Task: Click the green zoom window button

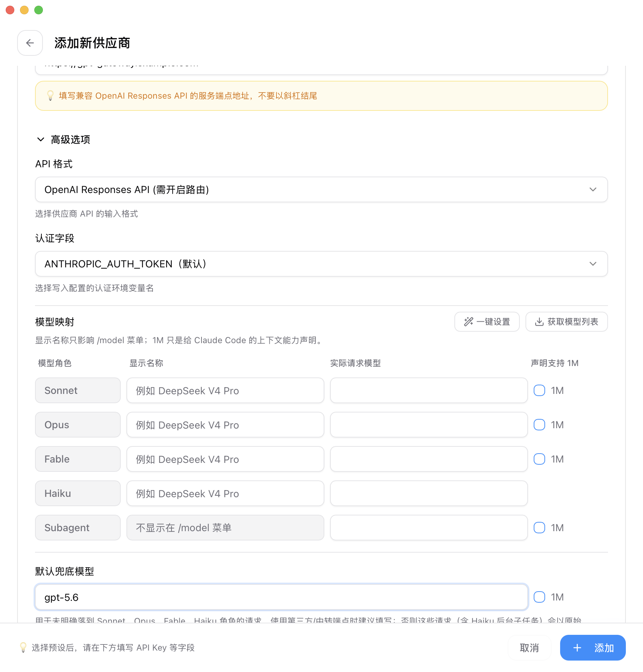Action: pos(39,10)
